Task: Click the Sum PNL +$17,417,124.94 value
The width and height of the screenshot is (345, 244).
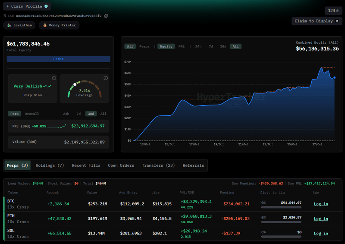Action: 320,184
